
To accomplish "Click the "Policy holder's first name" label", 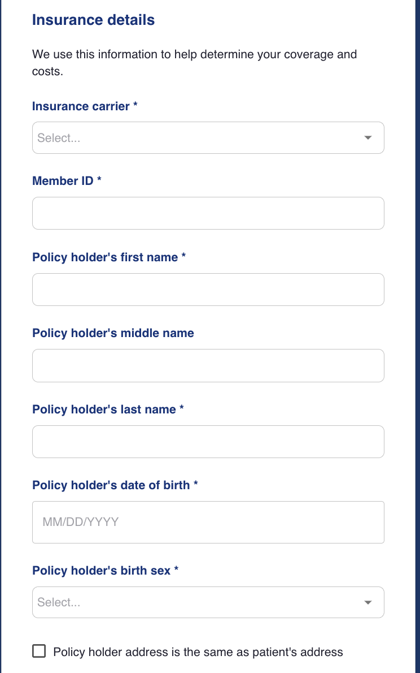I will (105, 257).
